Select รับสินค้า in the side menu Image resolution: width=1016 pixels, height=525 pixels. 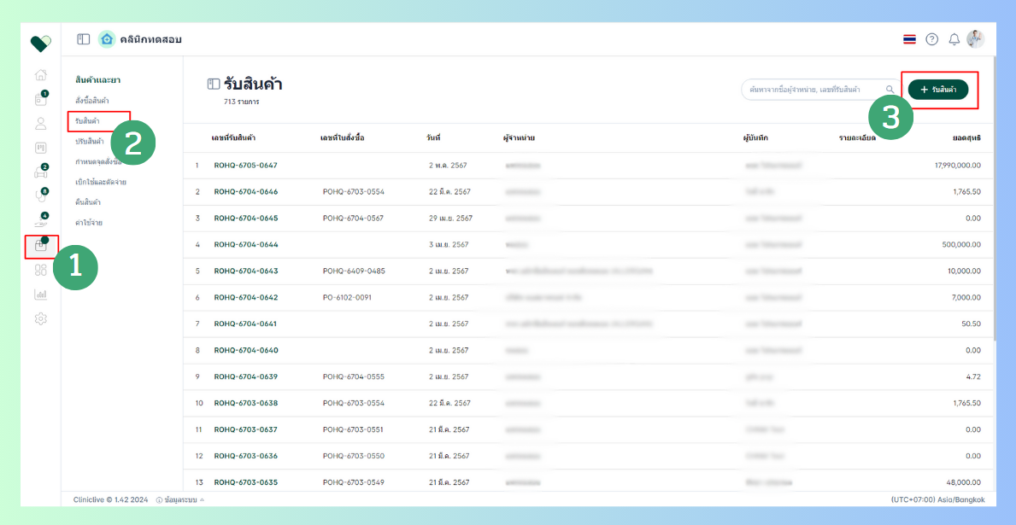pyautogui.click(x=87, y=120)
